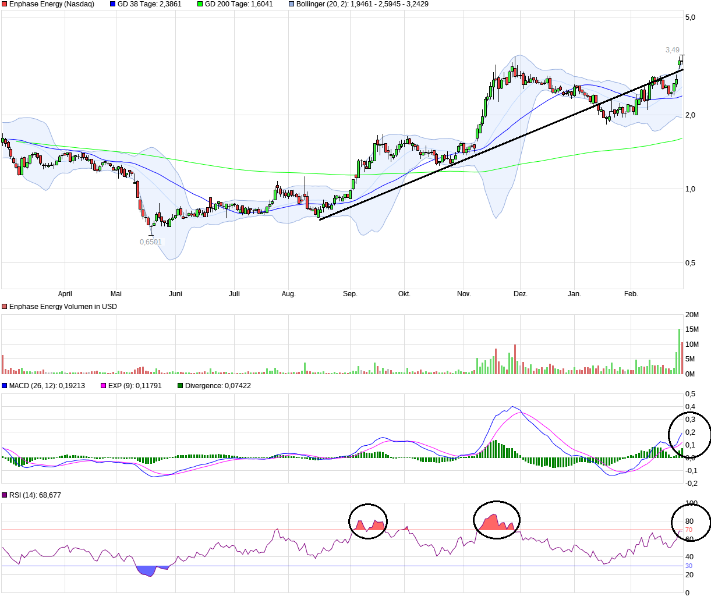Screen dimensions: 711x600
Task: Click the red overbought RSI area in September
Action: click(x=368, y=526)
